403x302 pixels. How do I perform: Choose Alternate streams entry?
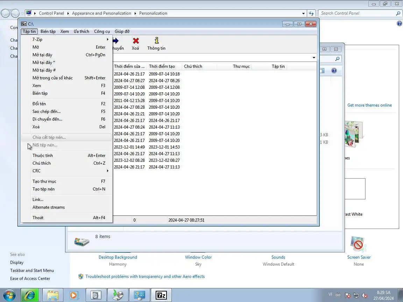pyautogui.click(x=66, y=207)
